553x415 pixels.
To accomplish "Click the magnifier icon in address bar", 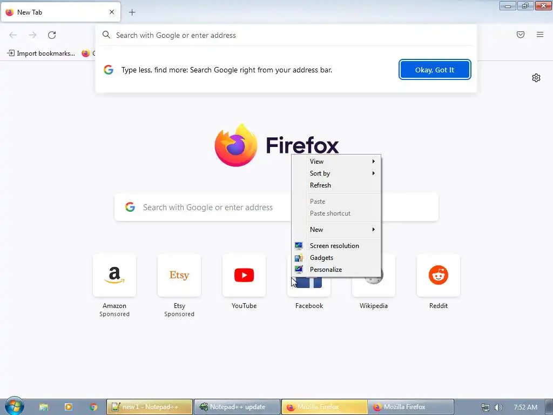I will (x=106, y=35).
